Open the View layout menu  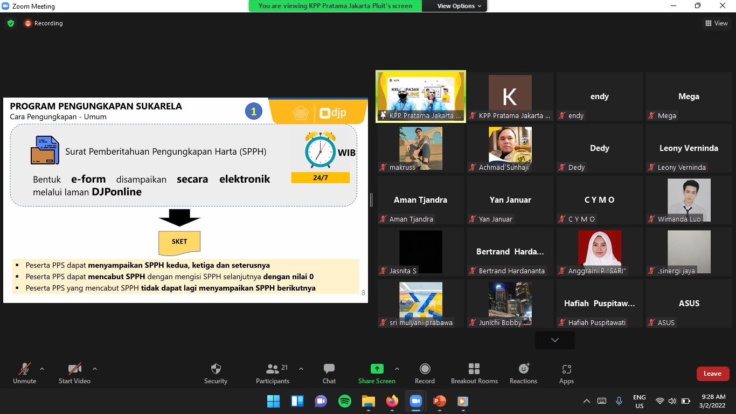[716, 23]
